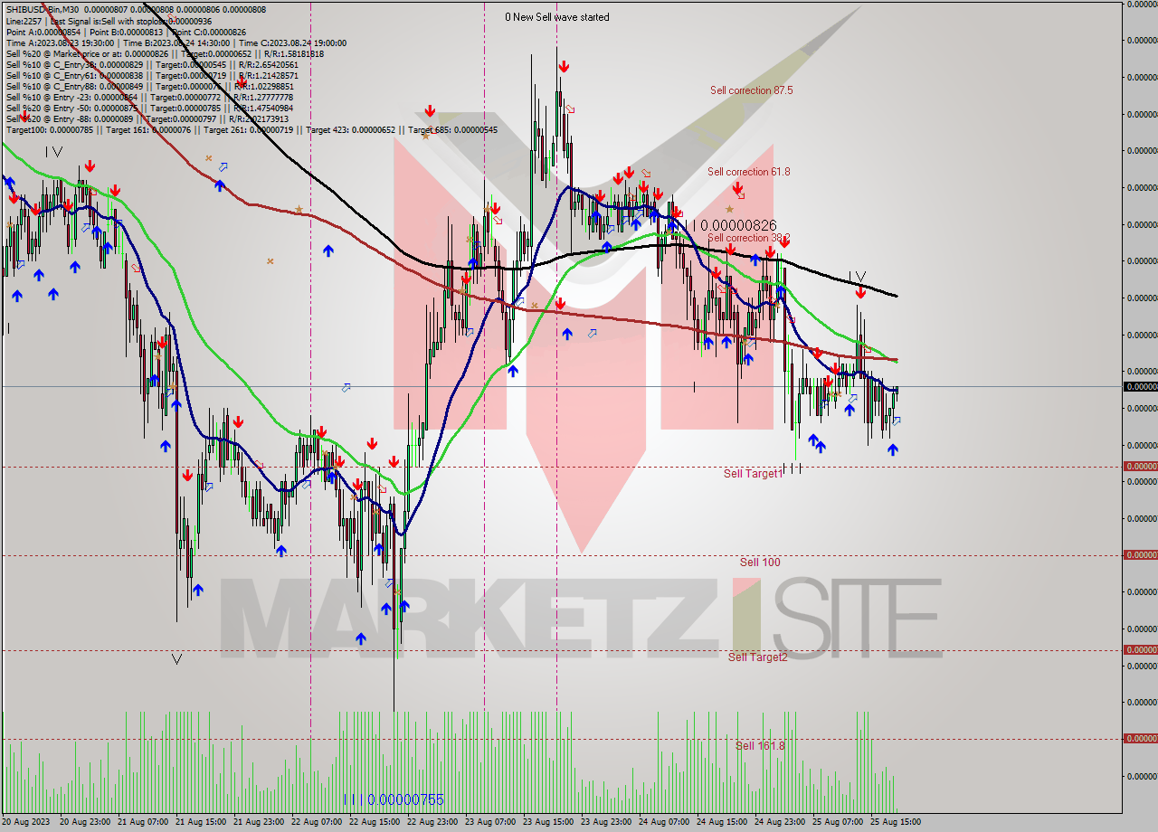Click the 'Sell Target2' level label

tap(758, 657)
